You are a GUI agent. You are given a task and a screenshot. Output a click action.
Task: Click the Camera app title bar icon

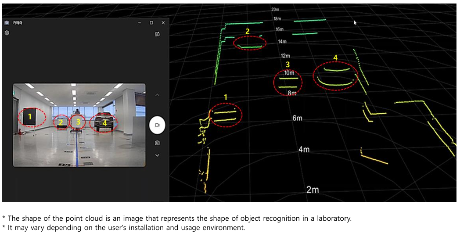click(x=7, y=23)
